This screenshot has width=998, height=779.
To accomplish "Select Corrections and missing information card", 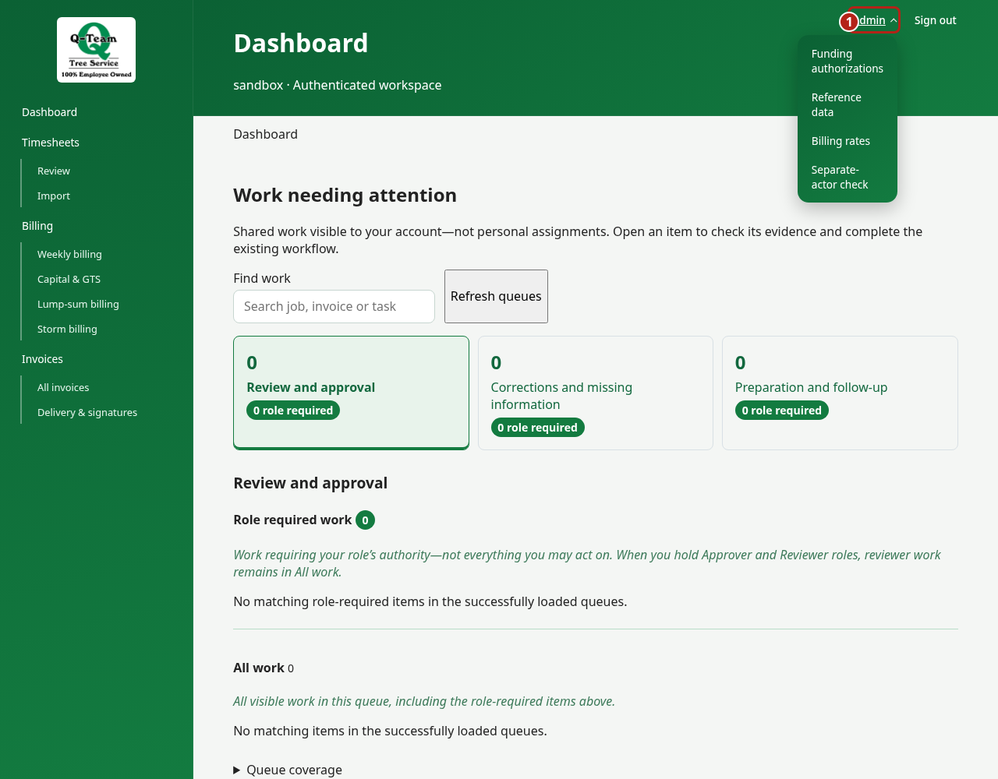I will pos(596,393).
